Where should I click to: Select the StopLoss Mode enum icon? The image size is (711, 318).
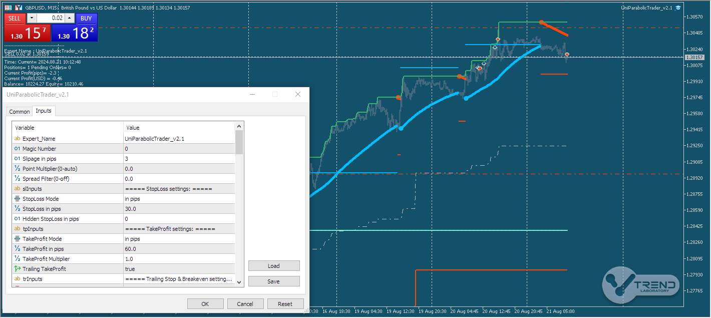pyautogui.click(x=17, y=199)
